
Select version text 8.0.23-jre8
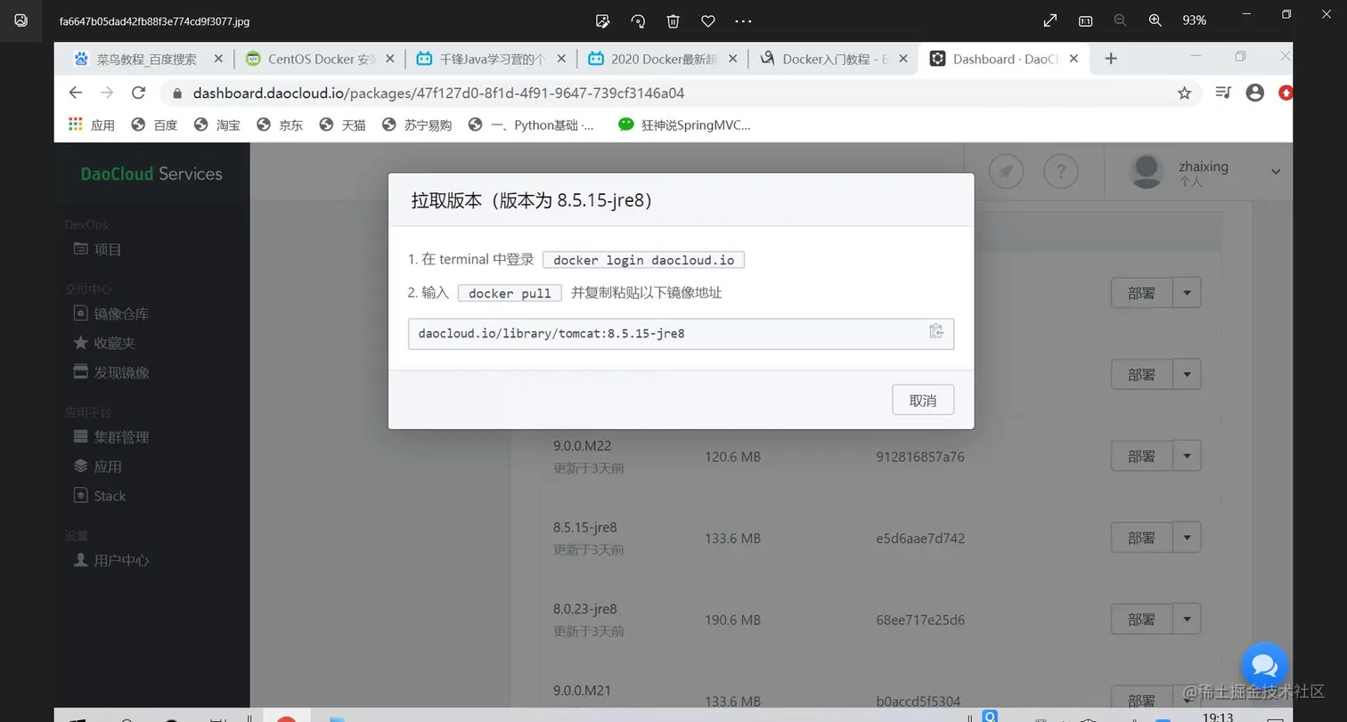click(x=585, y=609)
